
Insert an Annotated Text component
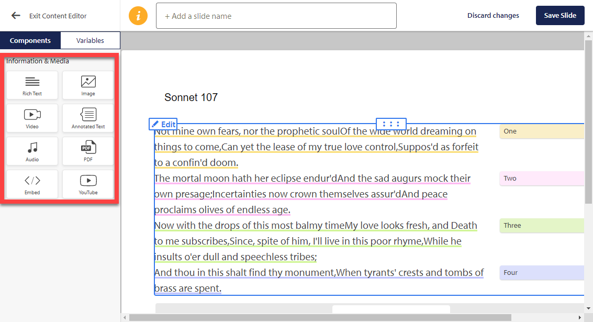[88, 118]
